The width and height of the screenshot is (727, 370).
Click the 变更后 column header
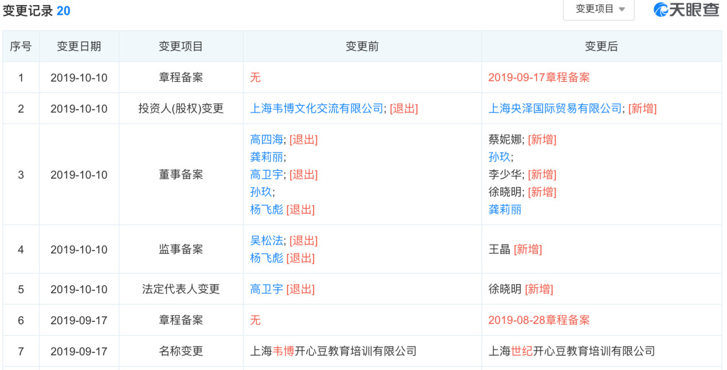coord(601,46)
